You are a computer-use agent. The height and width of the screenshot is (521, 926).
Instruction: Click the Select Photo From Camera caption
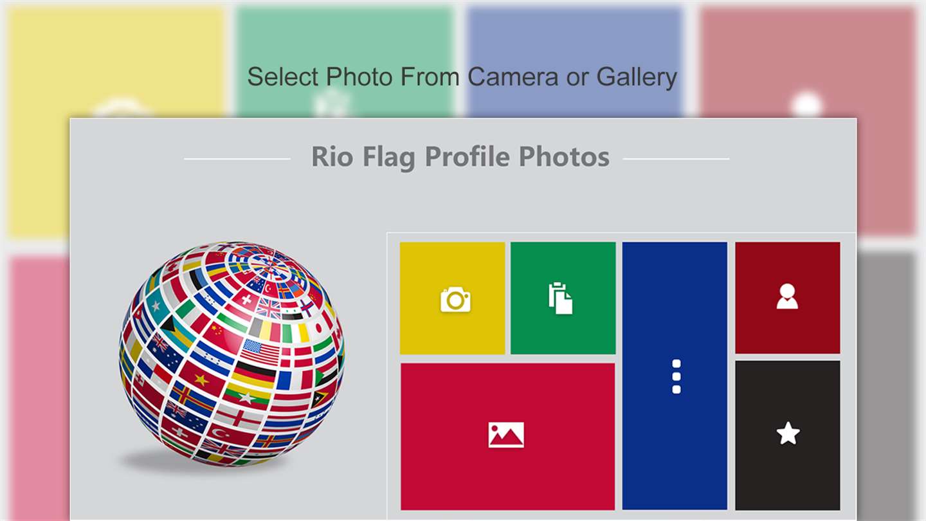(x=462, y=77)
